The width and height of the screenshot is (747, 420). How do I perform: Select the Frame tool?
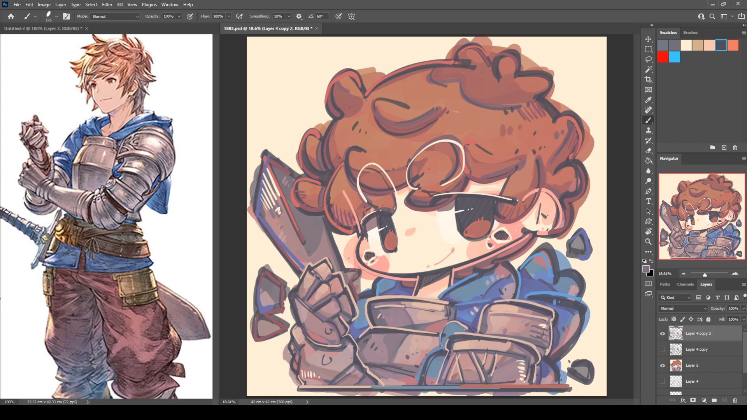(x=648, y=90)
